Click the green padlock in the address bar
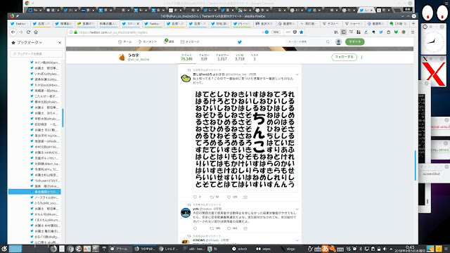Screen dimensions: 450x253 pos(76,32)
